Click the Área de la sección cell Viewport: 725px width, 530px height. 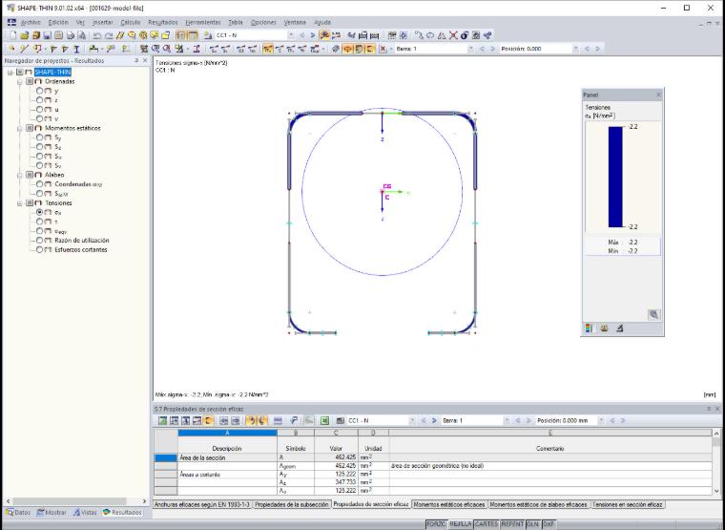pyautogui.click(x=227, y=457)
